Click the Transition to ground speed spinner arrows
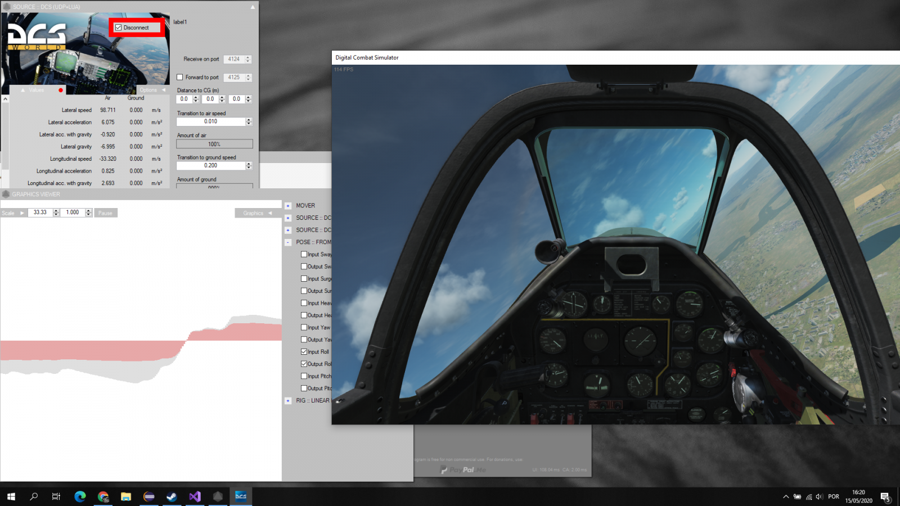This screenshot has height=506, width=900. pyautogui.click(x=249, y=166)
